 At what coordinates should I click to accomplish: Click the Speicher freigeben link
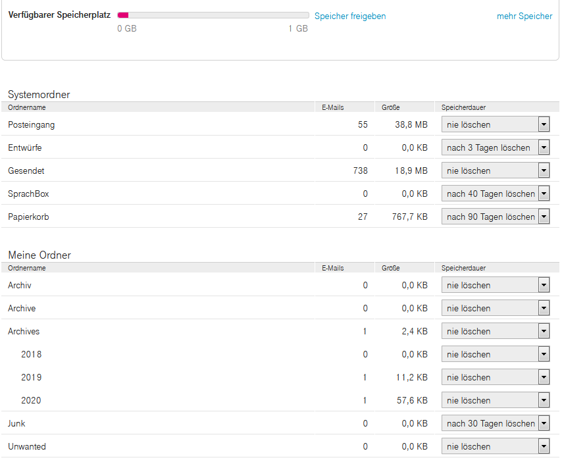pyautogui.click(x=350, y=16)
